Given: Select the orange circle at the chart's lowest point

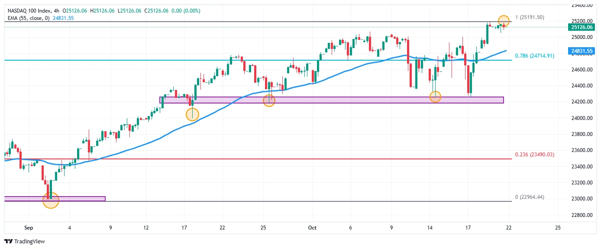Looking at the screenshot, I should coord(51,200).
